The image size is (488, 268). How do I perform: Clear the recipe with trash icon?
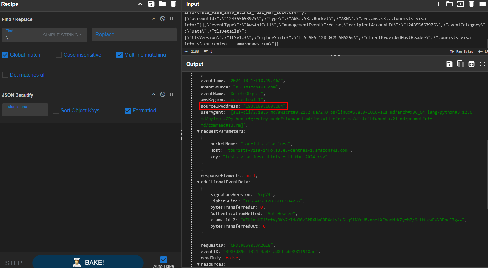pyautogui.click(x=173, y=4)
